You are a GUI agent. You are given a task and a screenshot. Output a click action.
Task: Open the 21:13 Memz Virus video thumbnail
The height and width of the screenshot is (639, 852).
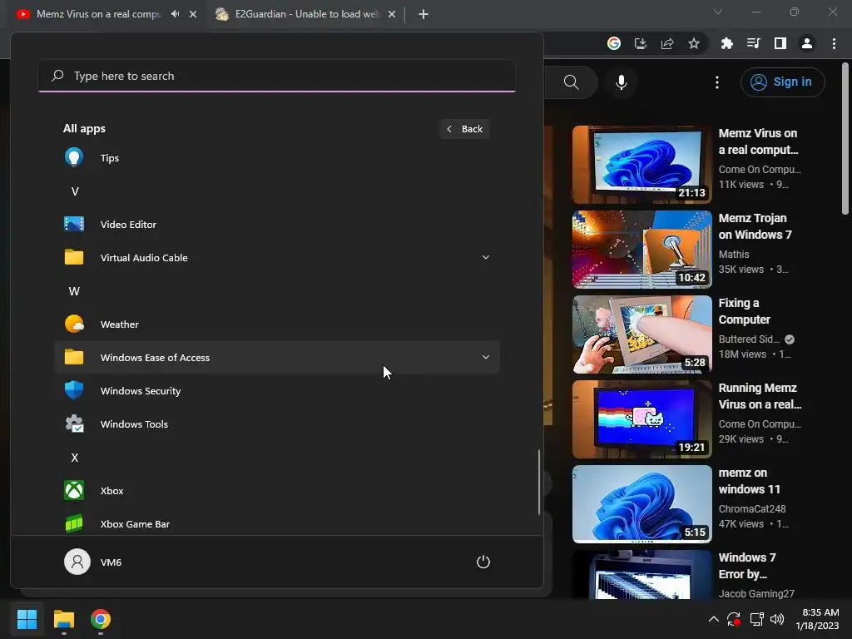pyautogui.click(x=641, y=165)
